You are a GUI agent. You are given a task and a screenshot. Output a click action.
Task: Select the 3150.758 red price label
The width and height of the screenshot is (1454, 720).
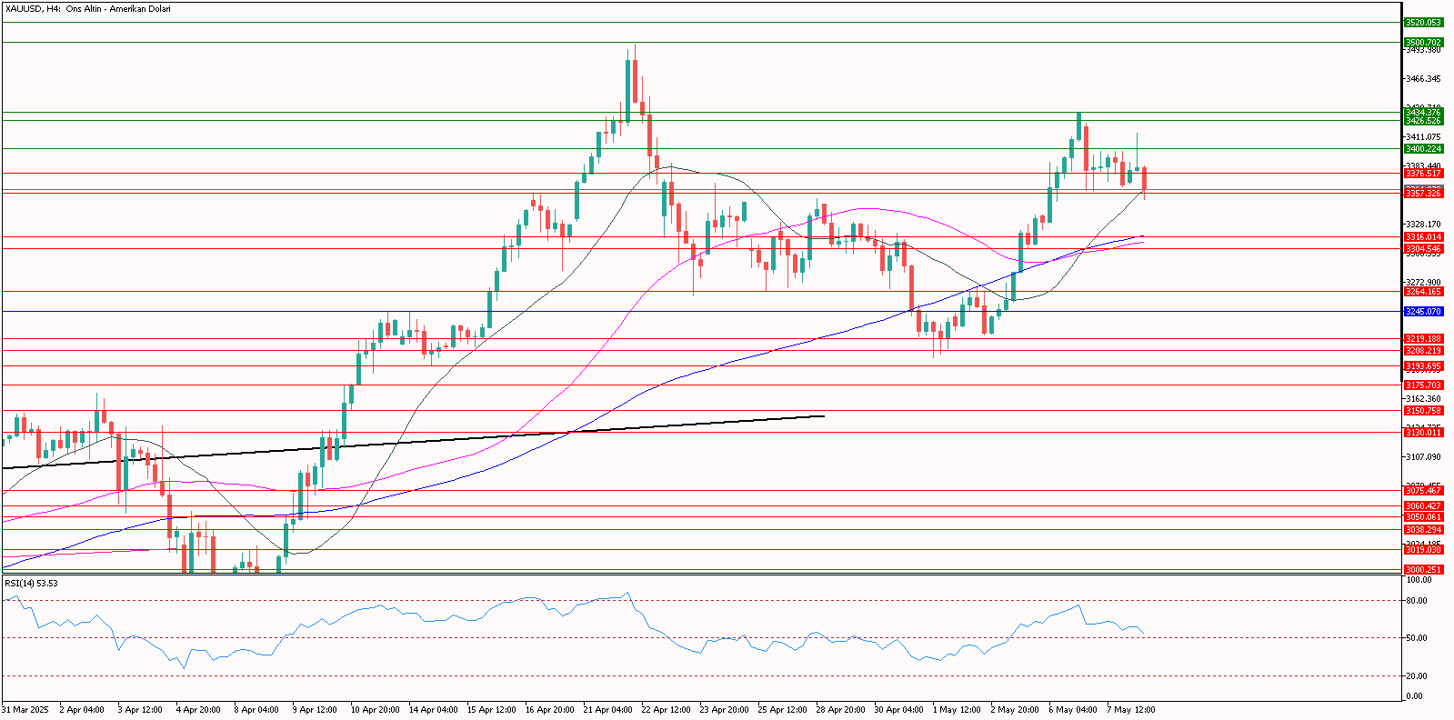click(1423, 410)
